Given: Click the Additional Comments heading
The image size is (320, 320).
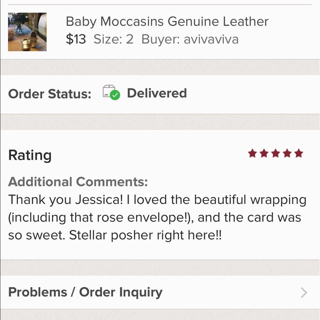Looking at the screenshot, I should pos(78,182).
